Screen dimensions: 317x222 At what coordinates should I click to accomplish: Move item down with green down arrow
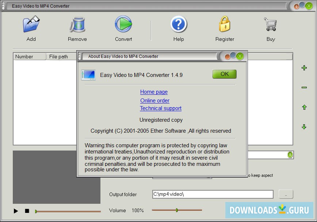(304, 127)
